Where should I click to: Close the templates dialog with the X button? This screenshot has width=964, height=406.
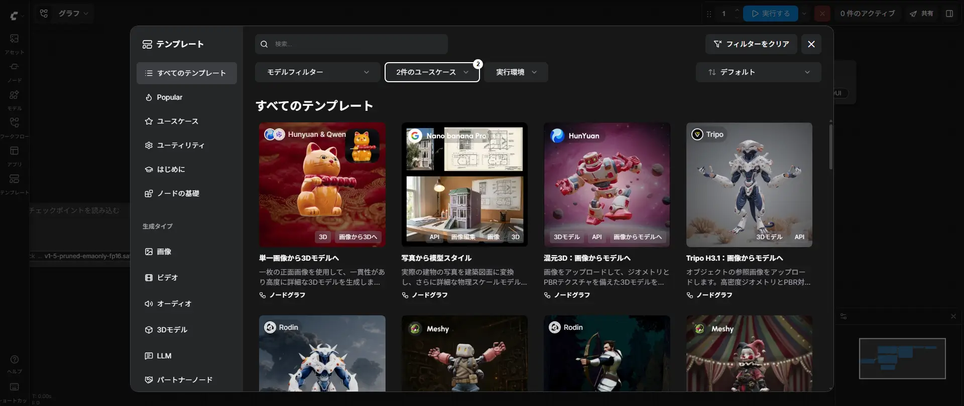point(811,44)
